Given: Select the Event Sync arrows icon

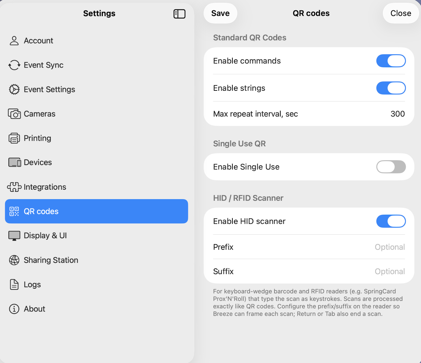Looking at the screenshot, I should (14, 65).
